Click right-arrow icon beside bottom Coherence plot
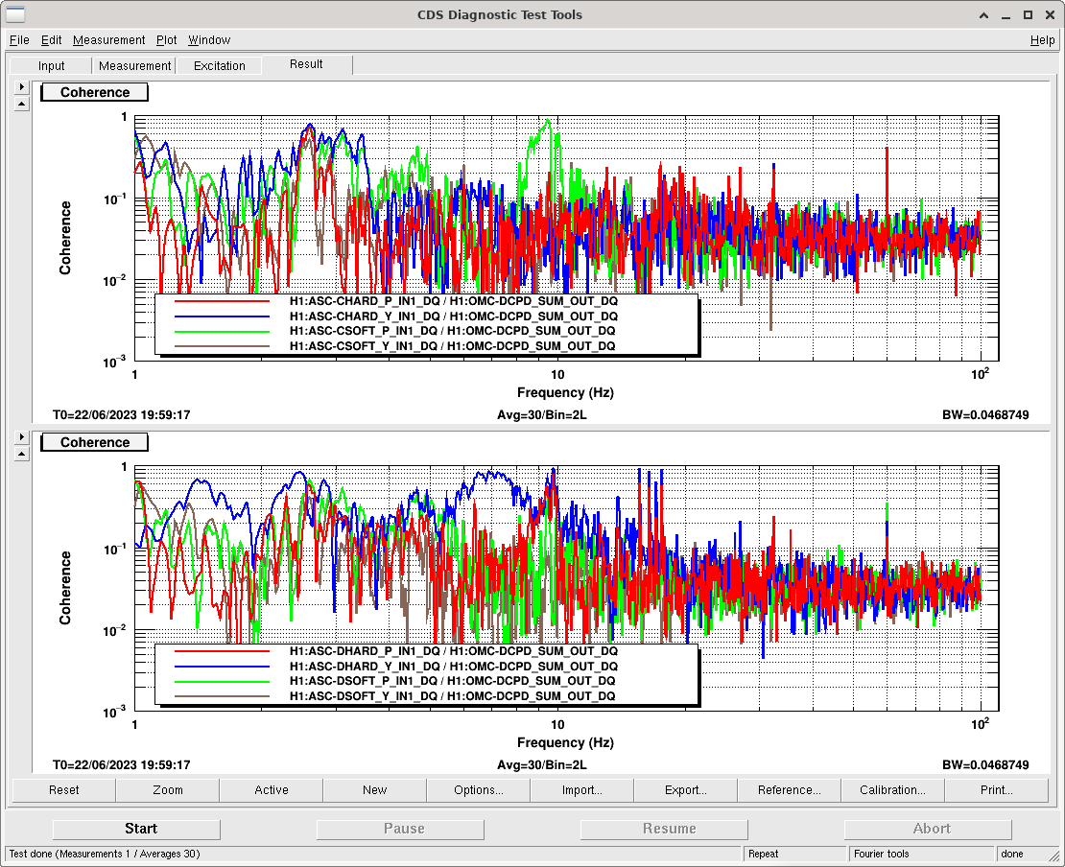The image size is (1065, 867). pos(23,437)
